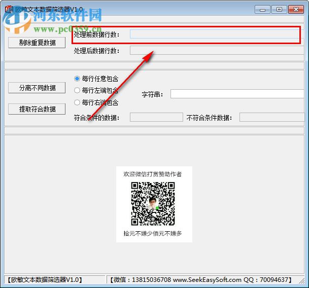
Task: Click the 处理后数据行数 output field
Action: coord(217,50)
